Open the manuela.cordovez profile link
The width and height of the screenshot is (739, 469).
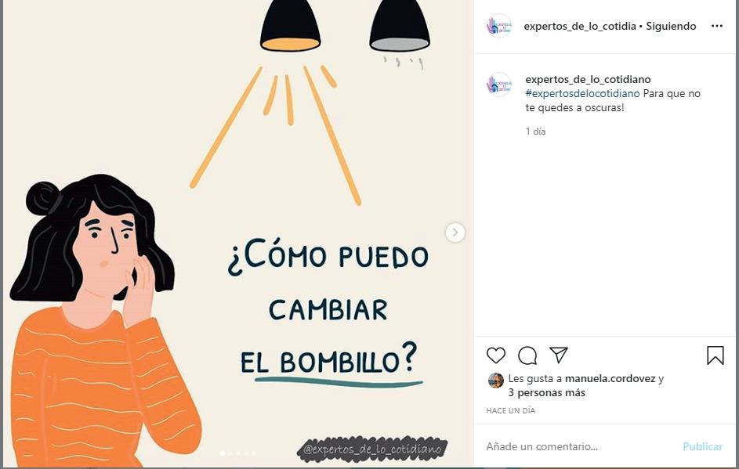[x=610, y=379]
